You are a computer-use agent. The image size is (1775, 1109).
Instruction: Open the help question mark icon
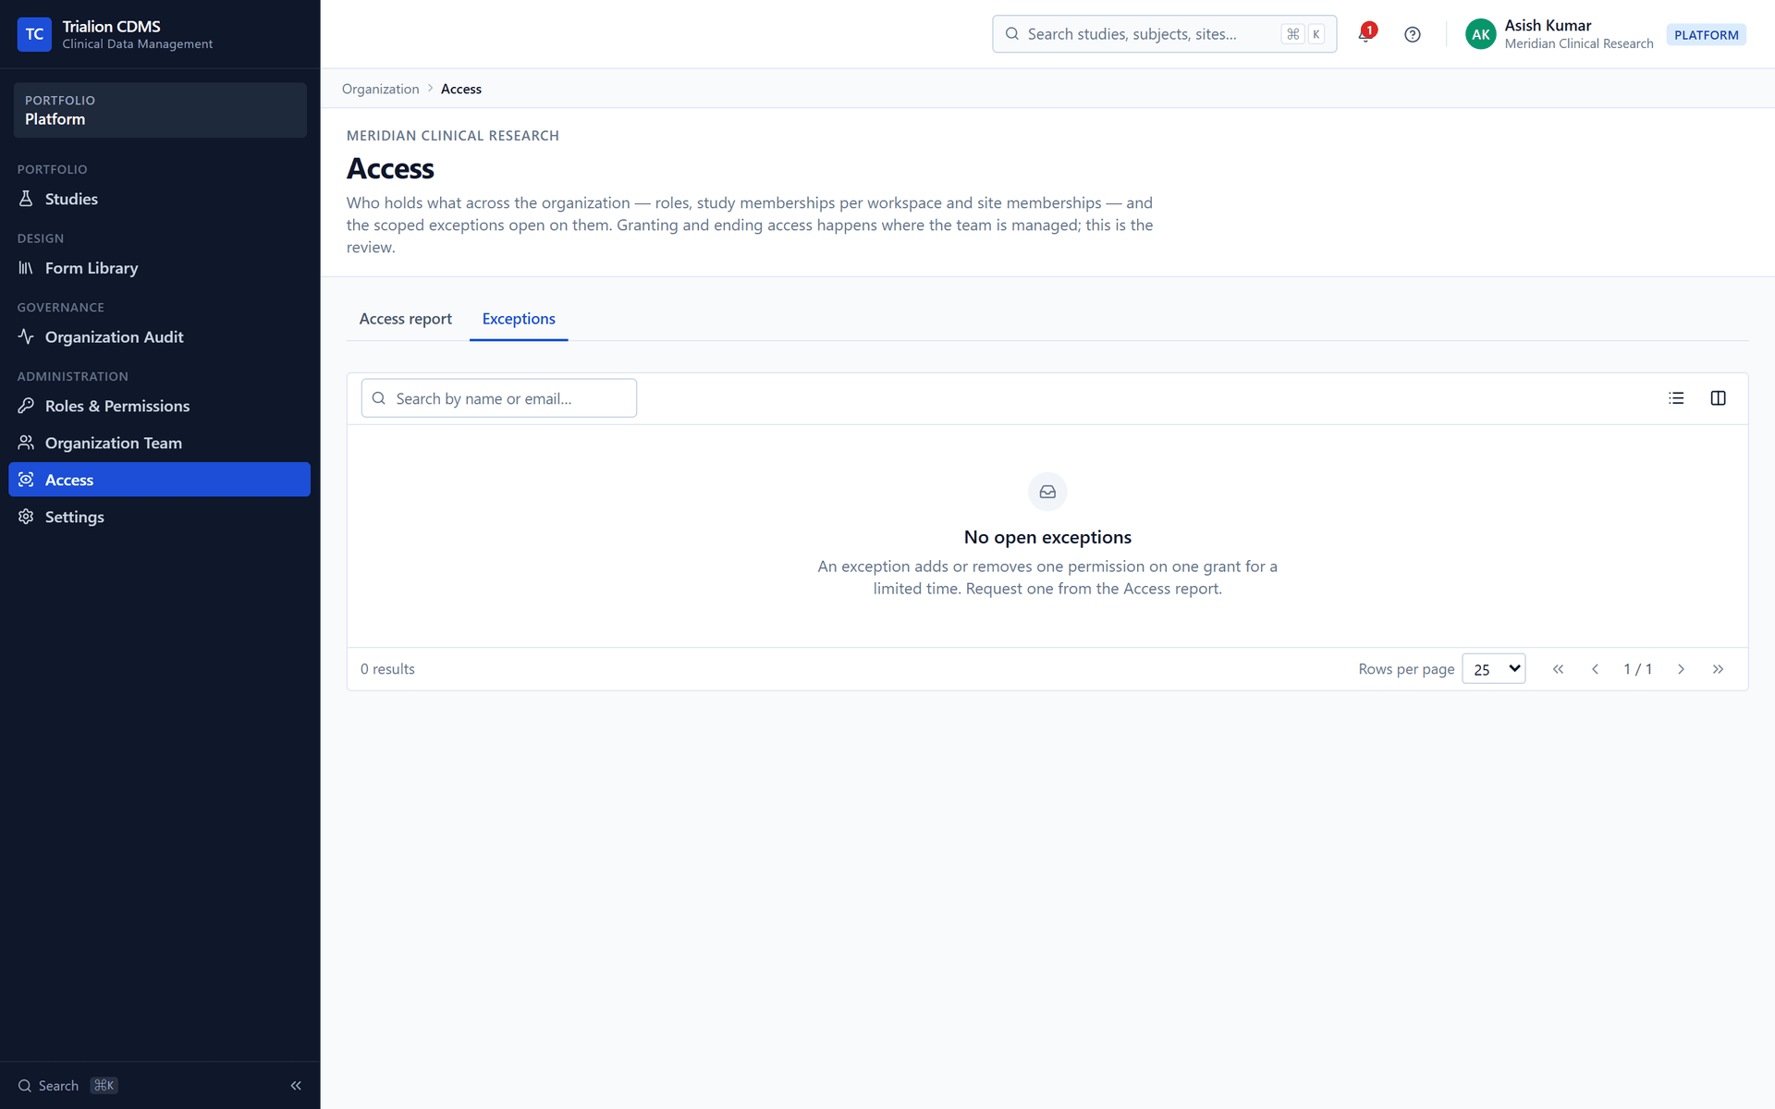[1412, 34]
